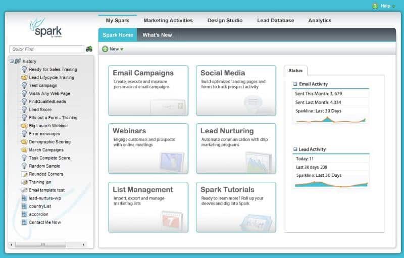
Task: Open the Marketing Activities tab
Action: coord(168,20)
